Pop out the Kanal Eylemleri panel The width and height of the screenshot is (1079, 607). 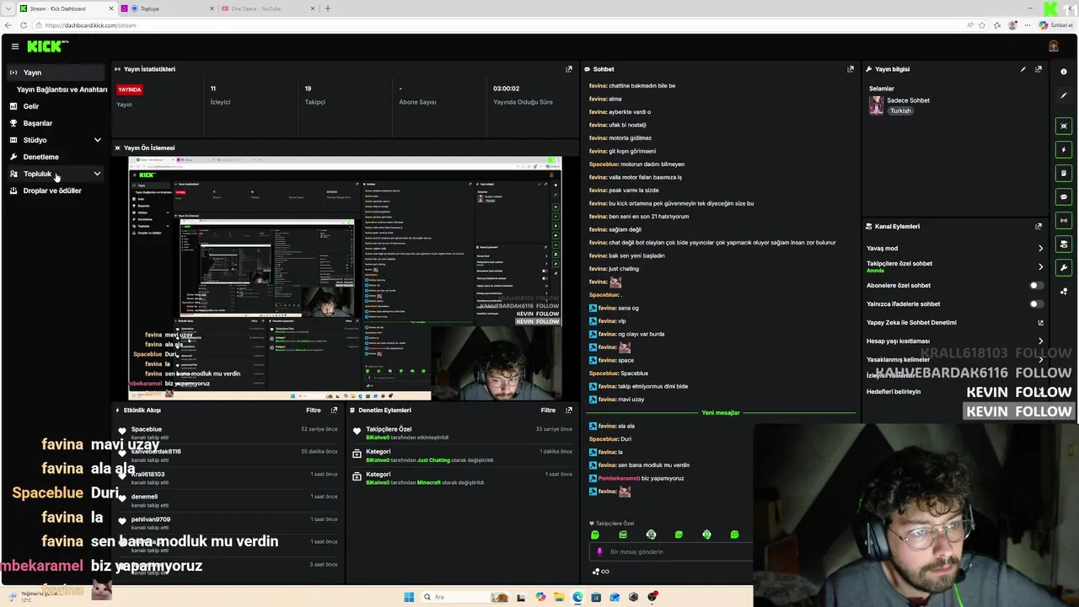pyautogui.click(x=1039, y=226)
